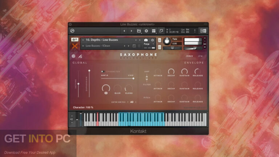Toggle Solo S button

click(159, 40)
